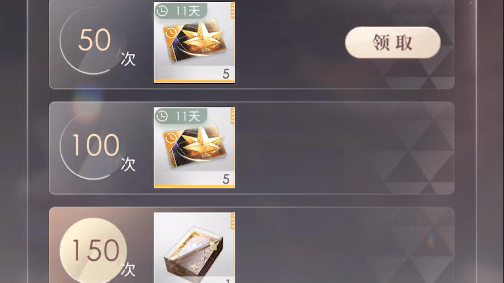Click quantity 5 on the 50次 reward

pos(226,74)
